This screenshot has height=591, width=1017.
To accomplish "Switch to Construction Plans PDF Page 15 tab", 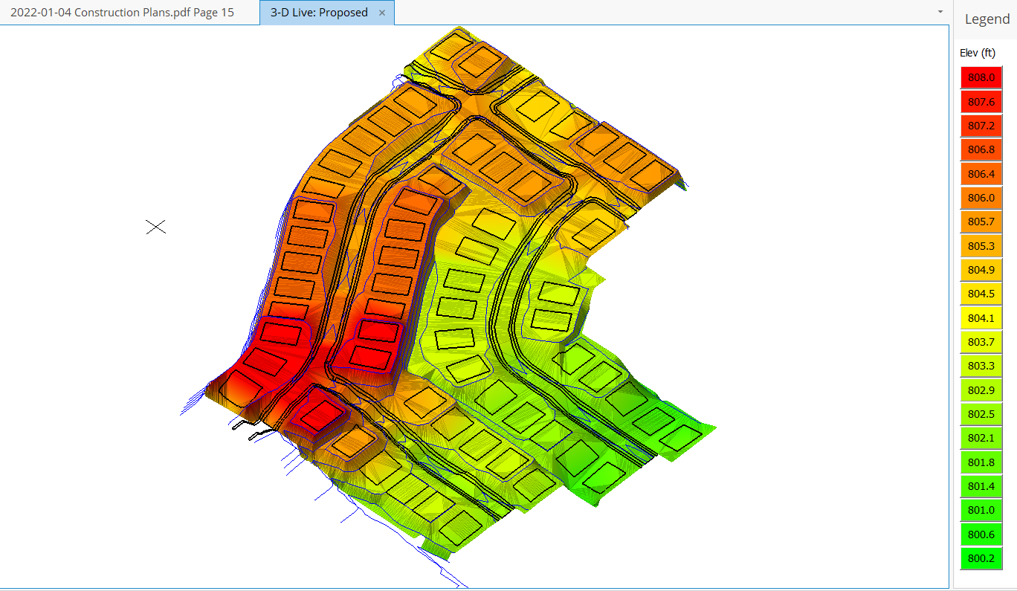I will point(122,13).
